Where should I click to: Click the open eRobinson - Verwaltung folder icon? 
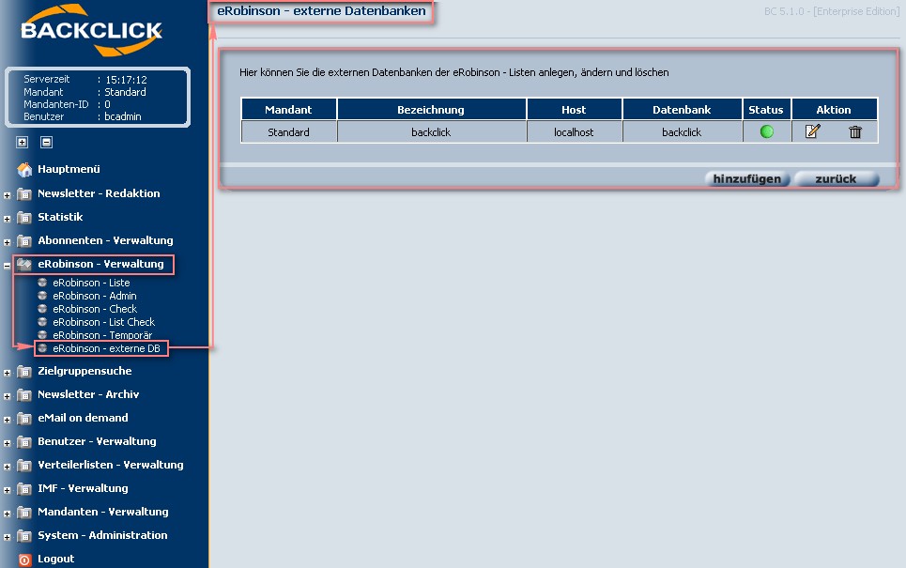(x=24, y=264)
